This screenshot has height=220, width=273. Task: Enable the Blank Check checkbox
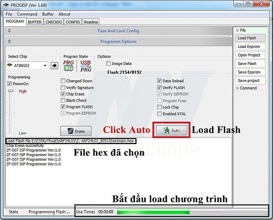tap(63, 100)
